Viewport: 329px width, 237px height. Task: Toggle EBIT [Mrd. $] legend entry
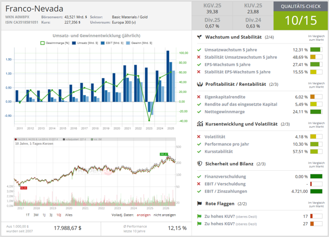pyautogui.click(x=112, y=43)
